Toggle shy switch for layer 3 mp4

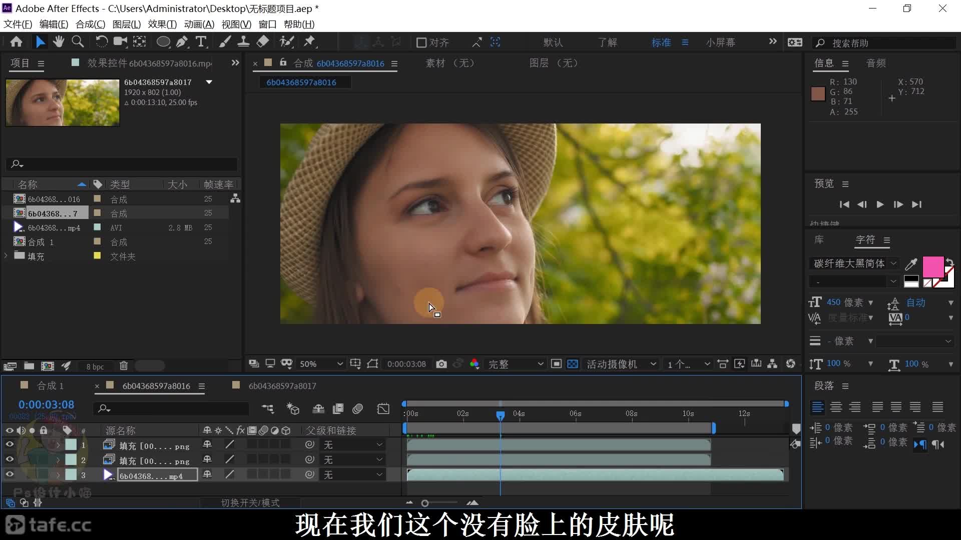pos(207,474)
